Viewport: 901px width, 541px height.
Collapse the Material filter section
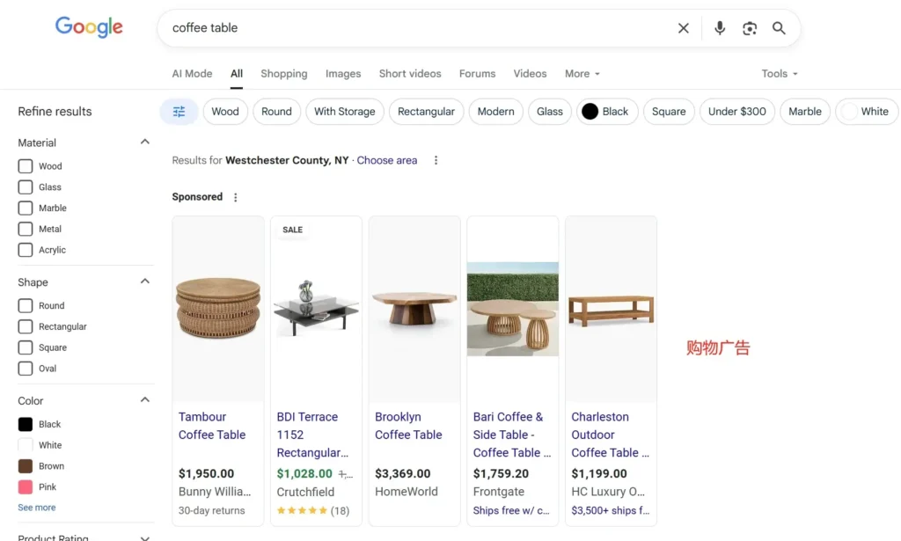coord(145,142)
